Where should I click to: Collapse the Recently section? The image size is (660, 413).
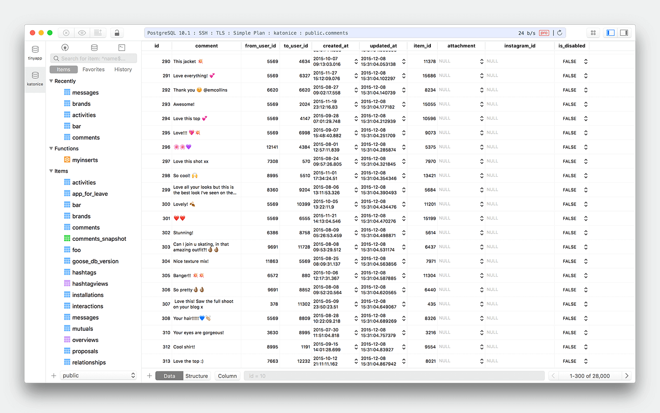pos(51,81)
